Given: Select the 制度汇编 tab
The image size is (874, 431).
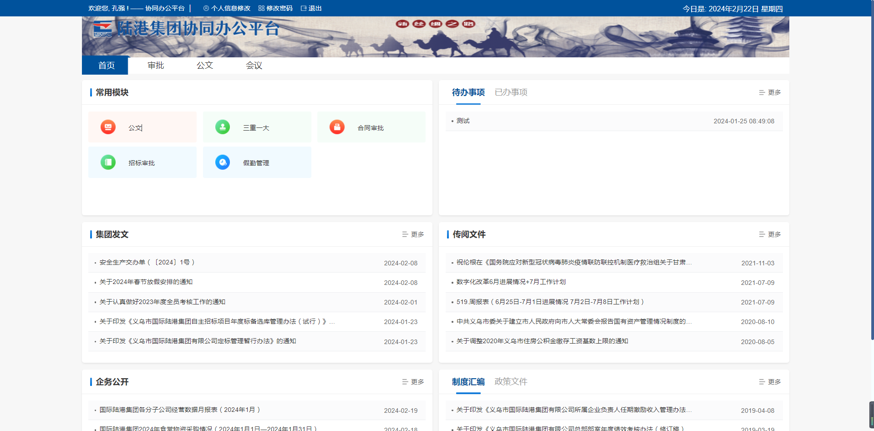Looking at the screenshot, I should [468, 382].
